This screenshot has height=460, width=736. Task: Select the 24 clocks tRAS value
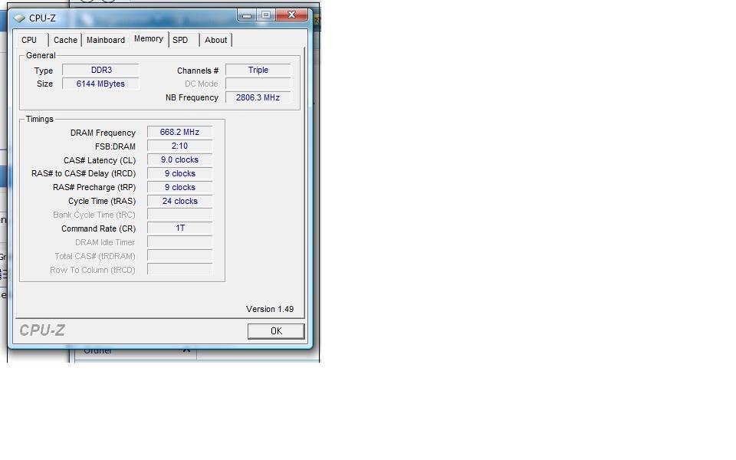coord(179,201)
